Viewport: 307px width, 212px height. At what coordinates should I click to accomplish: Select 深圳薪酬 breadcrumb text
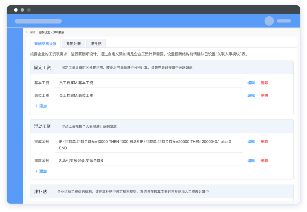click(x=59, y=32)
